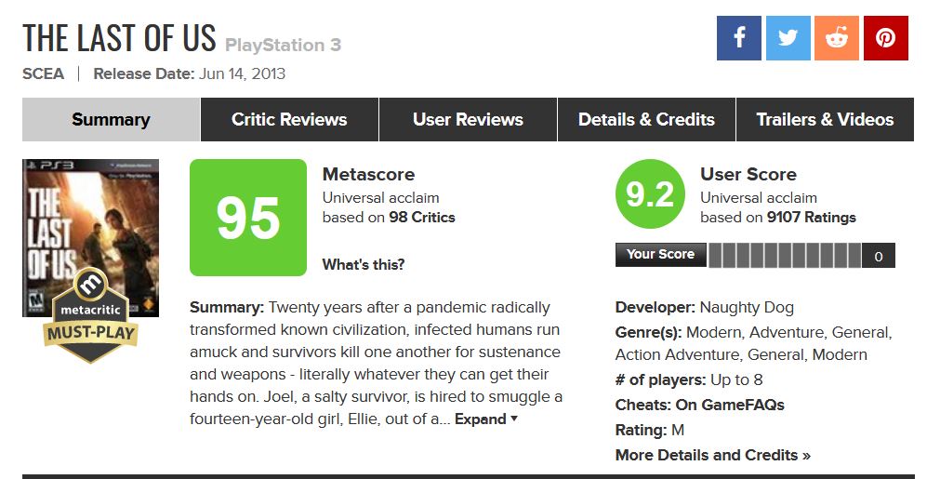
Task: Open the Naughty Dog developer link
Action: click(747, 307)
